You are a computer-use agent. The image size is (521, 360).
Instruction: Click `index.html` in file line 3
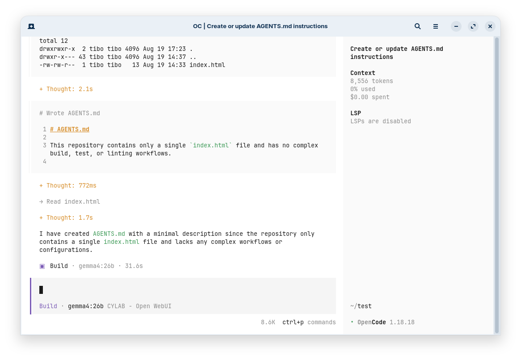pyautogui.click(x=211, y=146)
